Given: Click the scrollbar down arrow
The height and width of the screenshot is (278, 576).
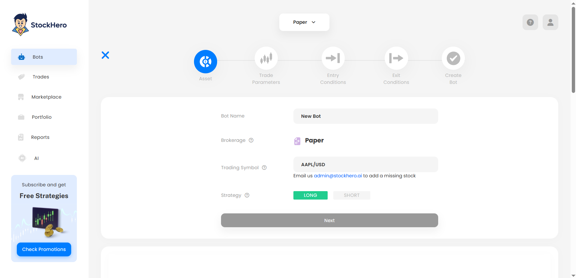Looking at the screenshot, I should pos(573,275).
